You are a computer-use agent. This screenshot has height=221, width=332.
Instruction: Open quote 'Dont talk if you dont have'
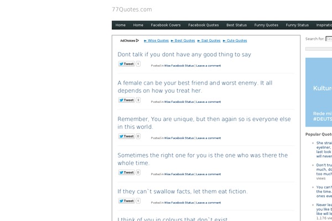tap(184, 54)
